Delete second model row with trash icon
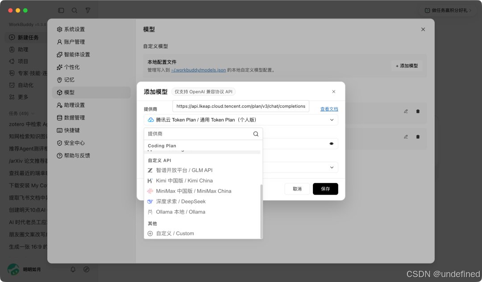Viewport: 482px width, 282px height. tap(418, 137)
